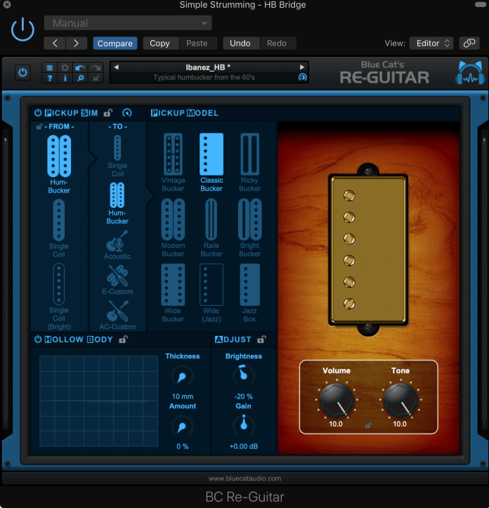Screen dimensions: 489x508
Task: Choose Single Coil as source pickup
Action: click(x=59, y=227)
